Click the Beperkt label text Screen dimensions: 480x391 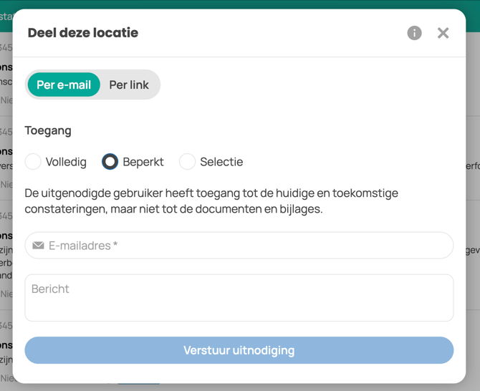143,162
